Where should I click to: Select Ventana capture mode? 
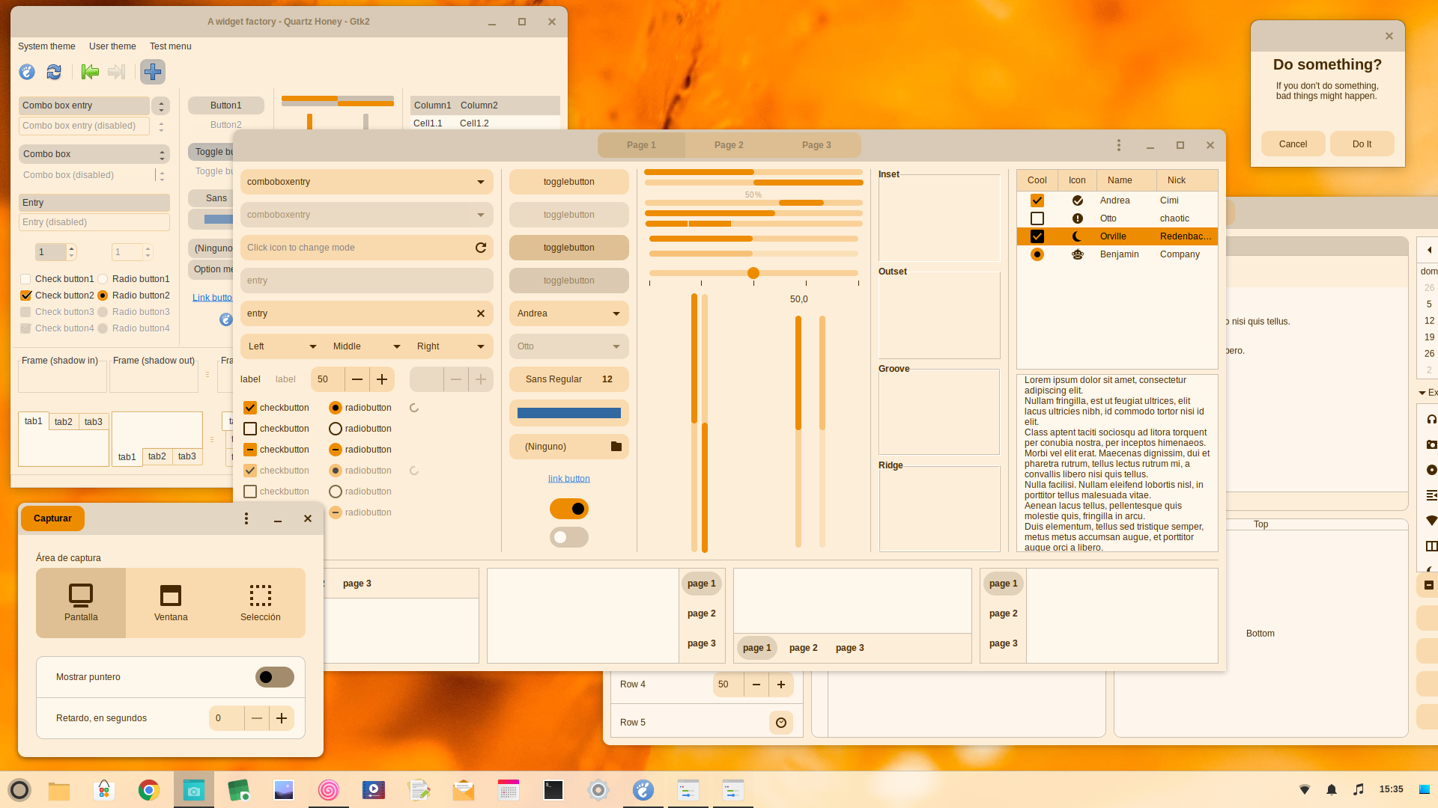171,603
